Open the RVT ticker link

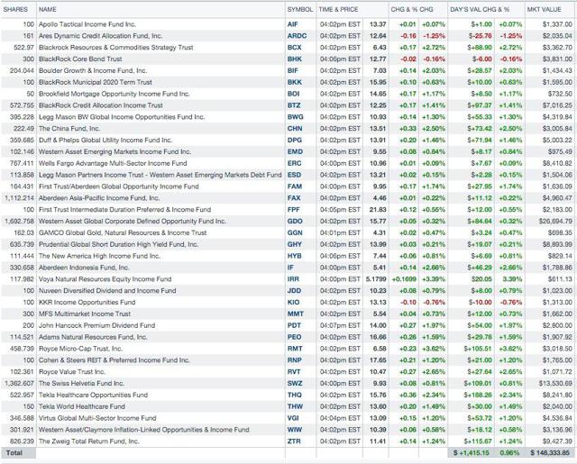point(294,372)
